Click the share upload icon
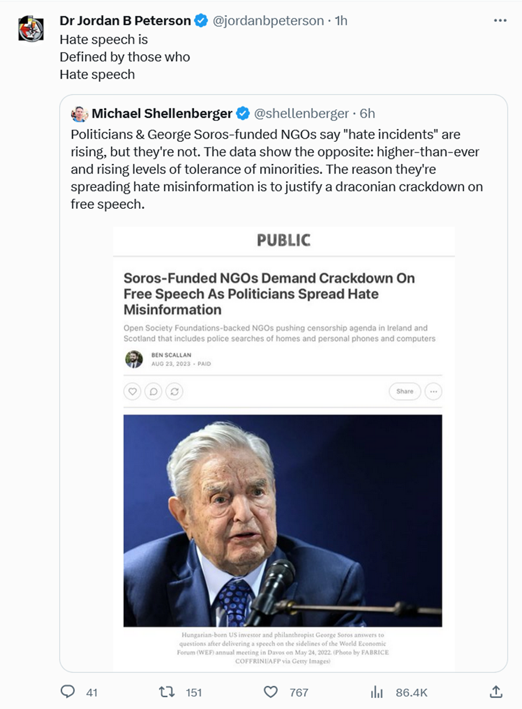Screen dimensions: 522x709 pyautogui.click(x=496, y=692)
